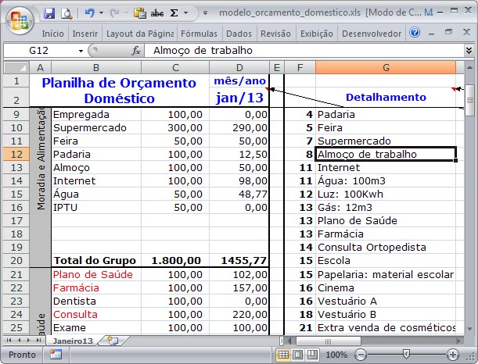The height and width of the screenshot is (364, 478).
Task: Restore the workbook window inside Excel
Action: pos(448,32)
